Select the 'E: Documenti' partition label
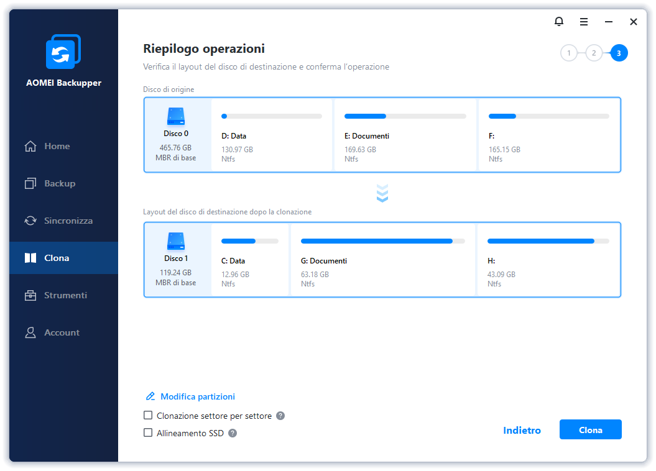The height and width of the screenshot is (471, 656). (x=367, y=136)
